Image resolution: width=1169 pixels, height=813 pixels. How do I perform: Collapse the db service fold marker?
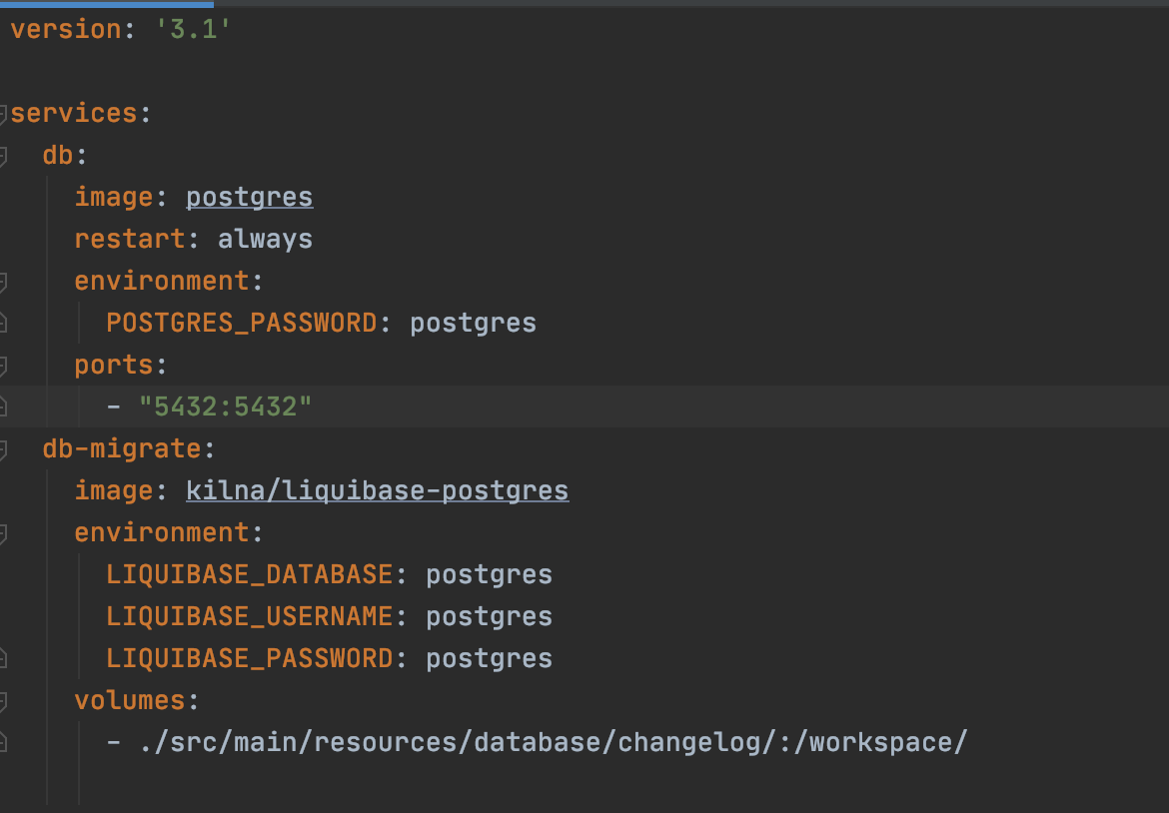pyautogui.click(x=3, y=156)
